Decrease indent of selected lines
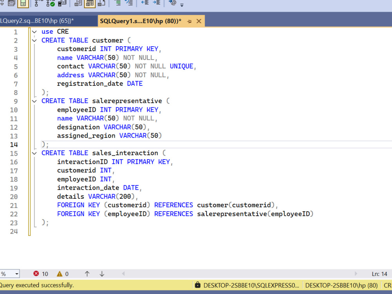 145,2
